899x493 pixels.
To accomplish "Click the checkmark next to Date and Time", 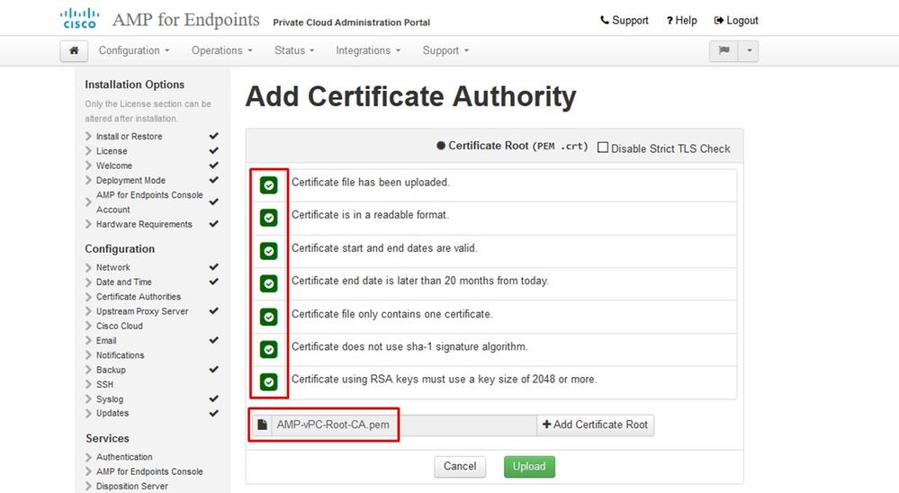I will 214,282.
